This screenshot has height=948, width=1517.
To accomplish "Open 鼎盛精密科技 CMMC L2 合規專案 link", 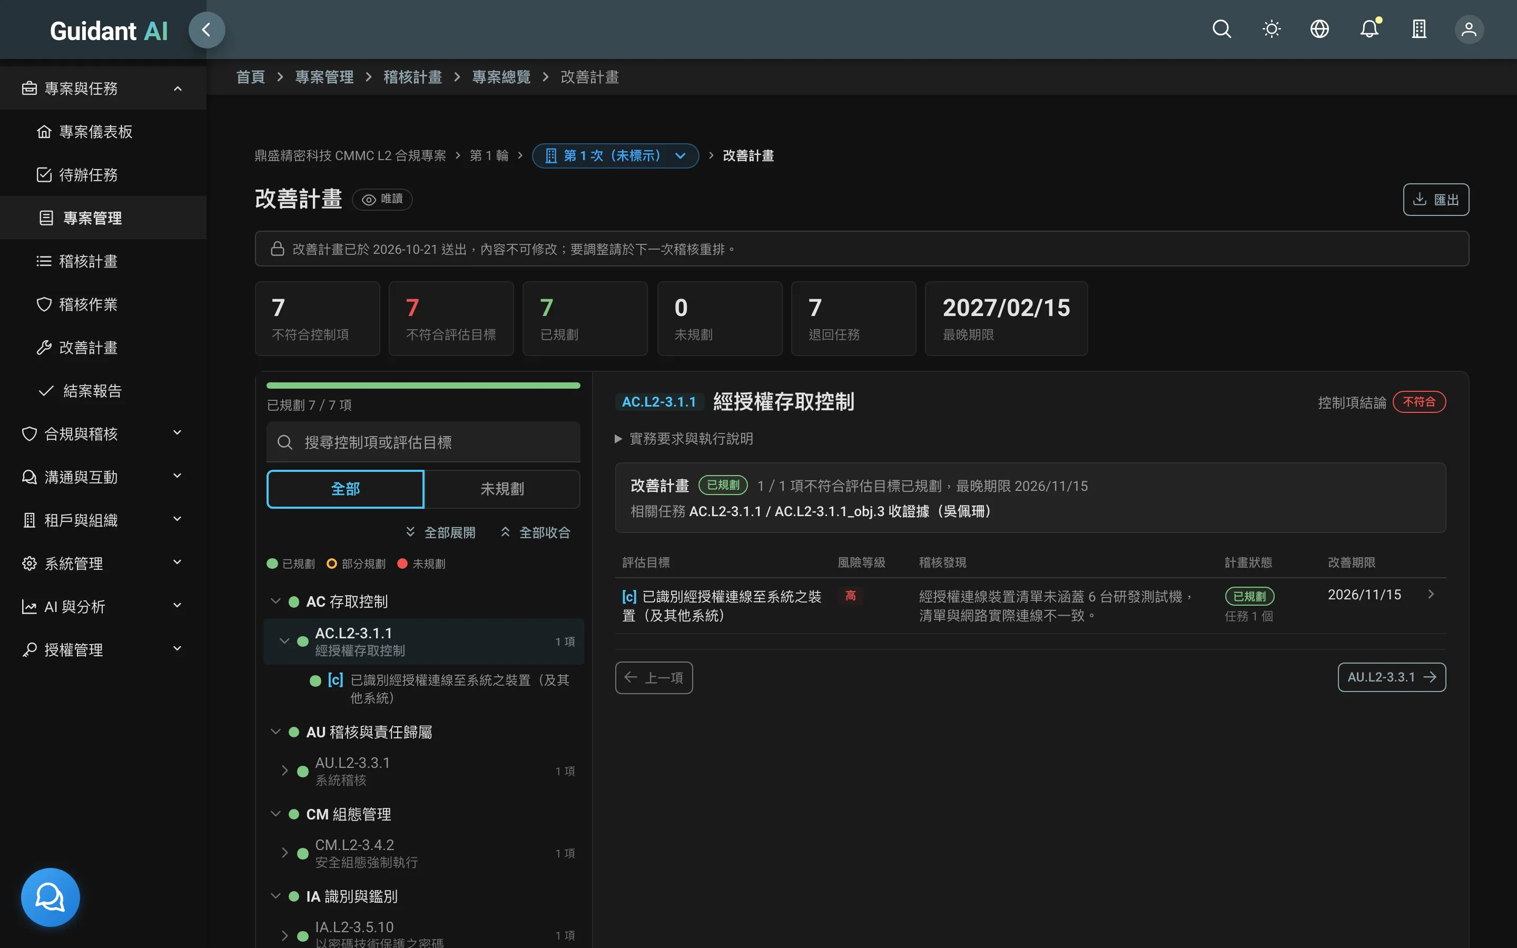I will tap(350, 155).
